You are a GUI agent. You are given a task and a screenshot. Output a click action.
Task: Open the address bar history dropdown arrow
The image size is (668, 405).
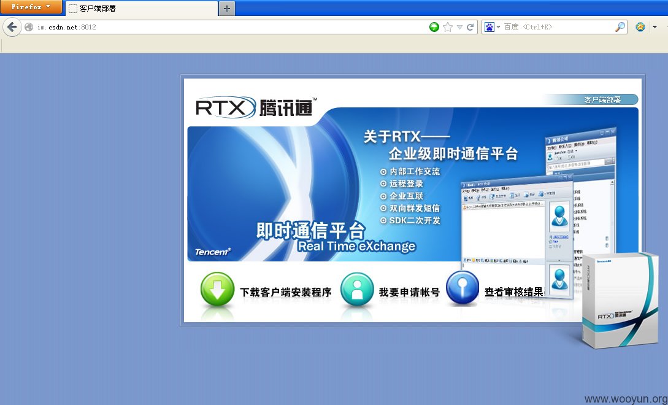pyautogui.click(x=459, y=27)
